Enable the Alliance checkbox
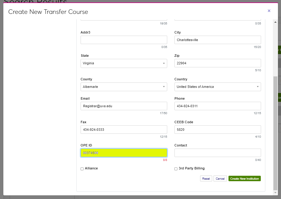The image size is (281, 199). coord(82,169)
